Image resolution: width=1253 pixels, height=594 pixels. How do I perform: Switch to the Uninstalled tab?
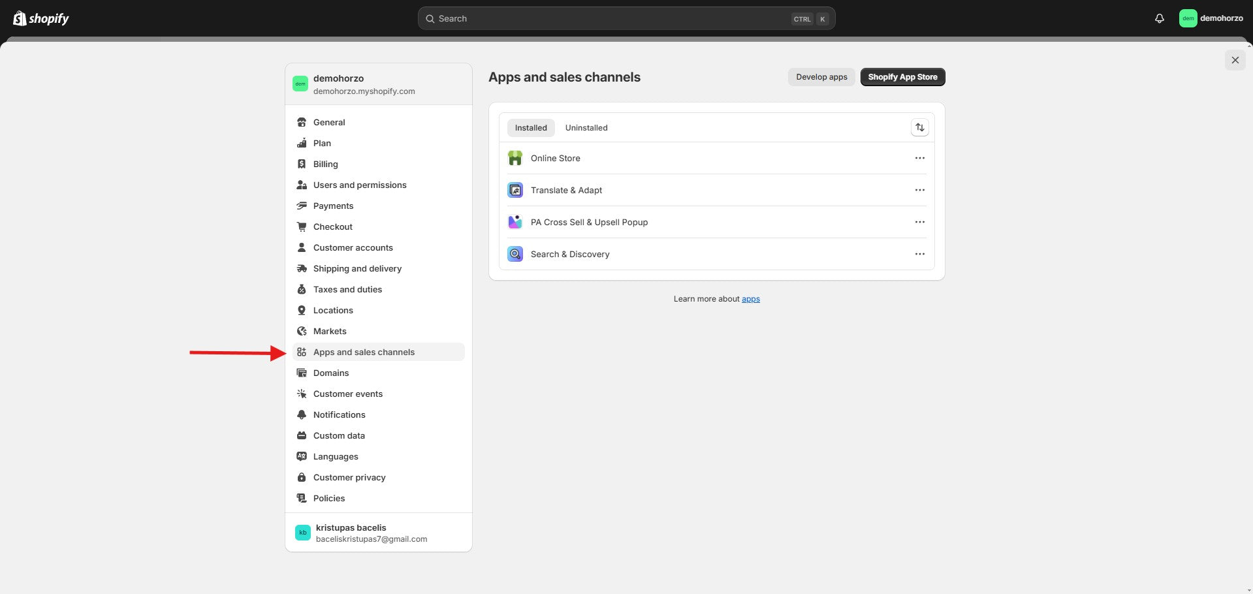pos(586,128)
